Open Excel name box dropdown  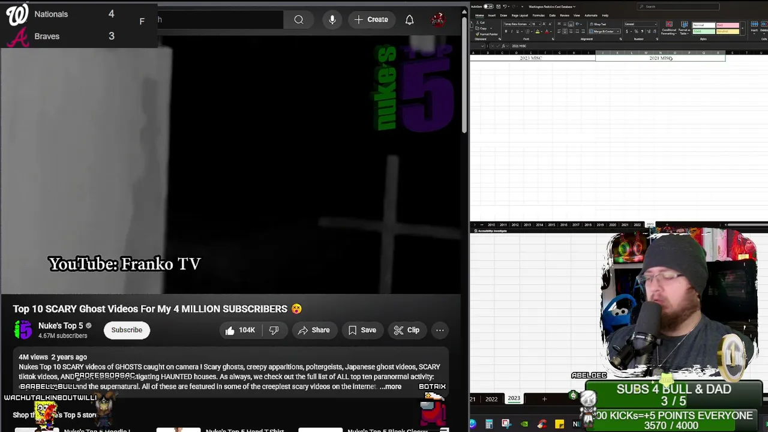[x=482, y=46]
